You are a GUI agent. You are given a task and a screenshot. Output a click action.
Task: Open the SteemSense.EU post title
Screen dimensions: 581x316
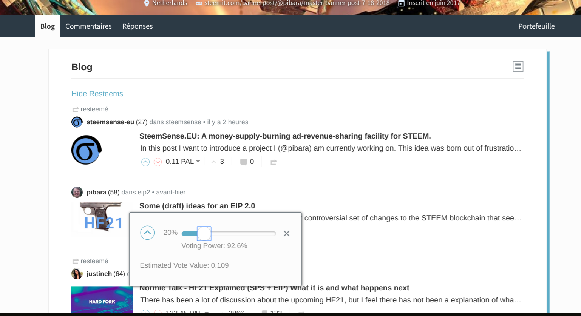[x=285, y=136]
